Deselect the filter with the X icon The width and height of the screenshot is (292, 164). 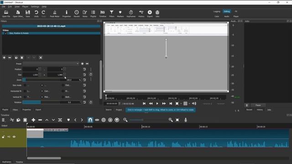coord(41,58)
